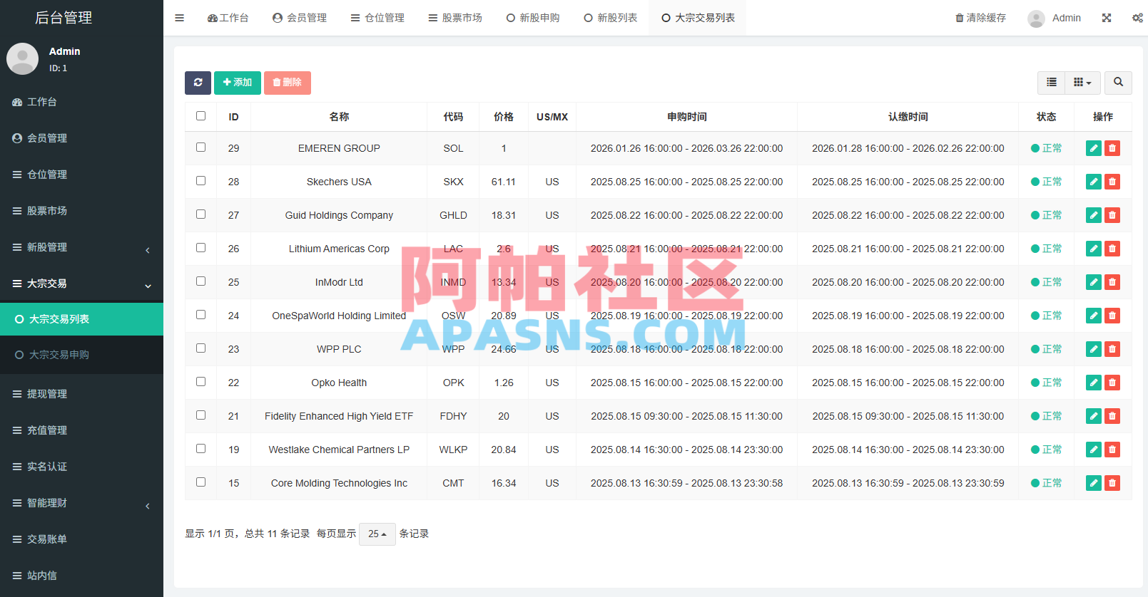Image resolution: width=1148 pixels, height=597 pixels.
Task: Expand the 智能理财 sidebar menu
Action: point(81,503)
